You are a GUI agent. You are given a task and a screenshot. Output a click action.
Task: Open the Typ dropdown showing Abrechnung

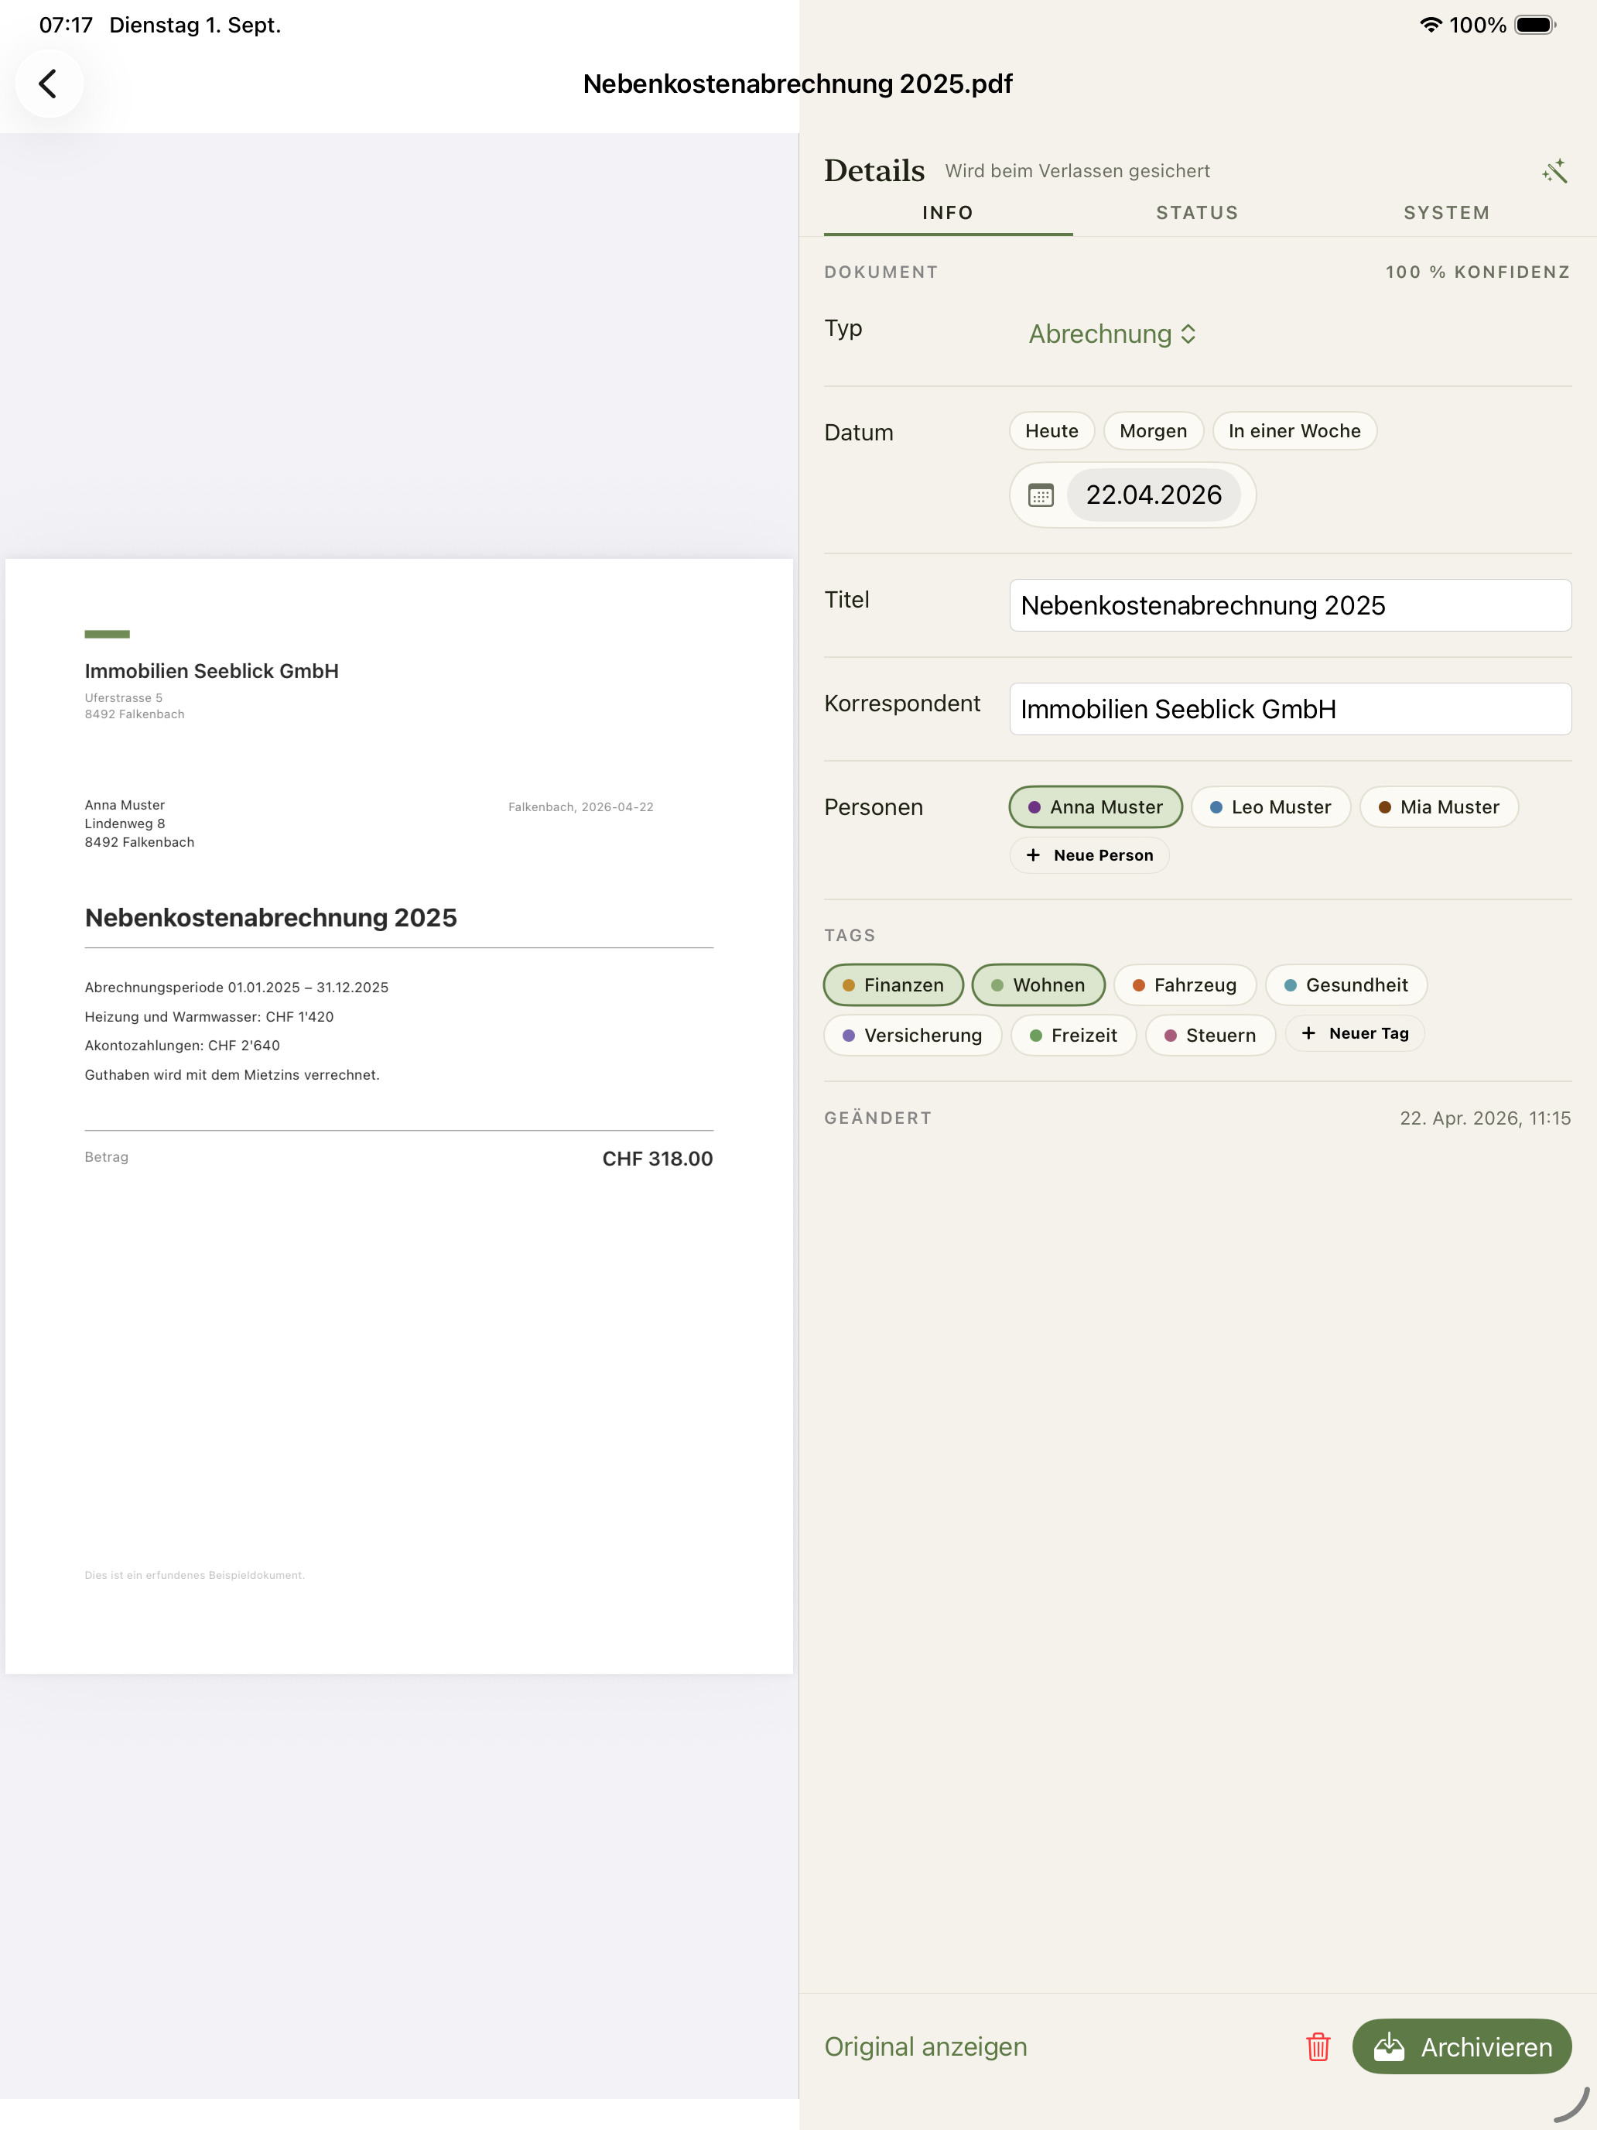coord(1112,334)
